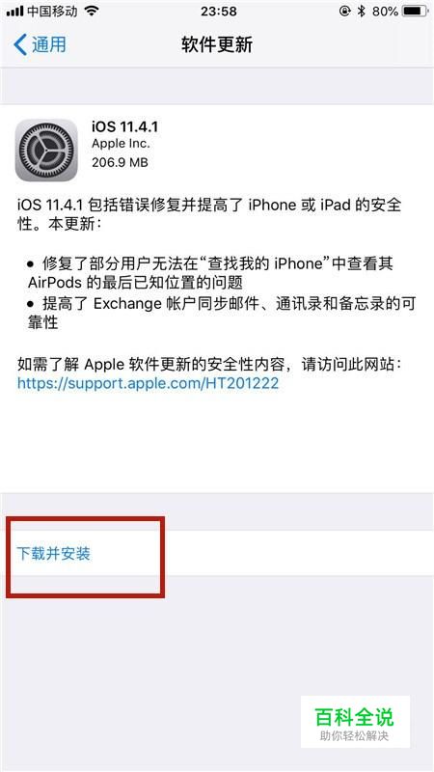Image resolution: width=434 pixels, height=772 pixels.
Task: Tap the 23:58 clock in status bar
Action: [x=217, y=11]
